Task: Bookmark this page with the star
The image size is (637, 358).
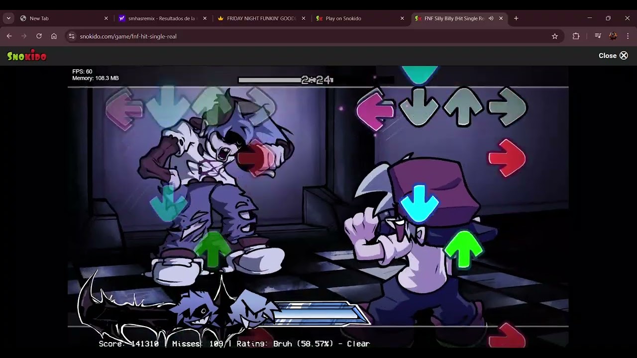Action: (555, 36)
